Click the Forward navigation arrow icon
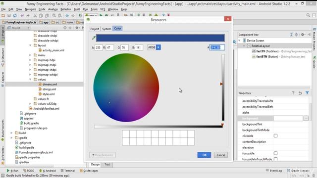This screenshot has width=317, height=178. click(x=73, y=15)
